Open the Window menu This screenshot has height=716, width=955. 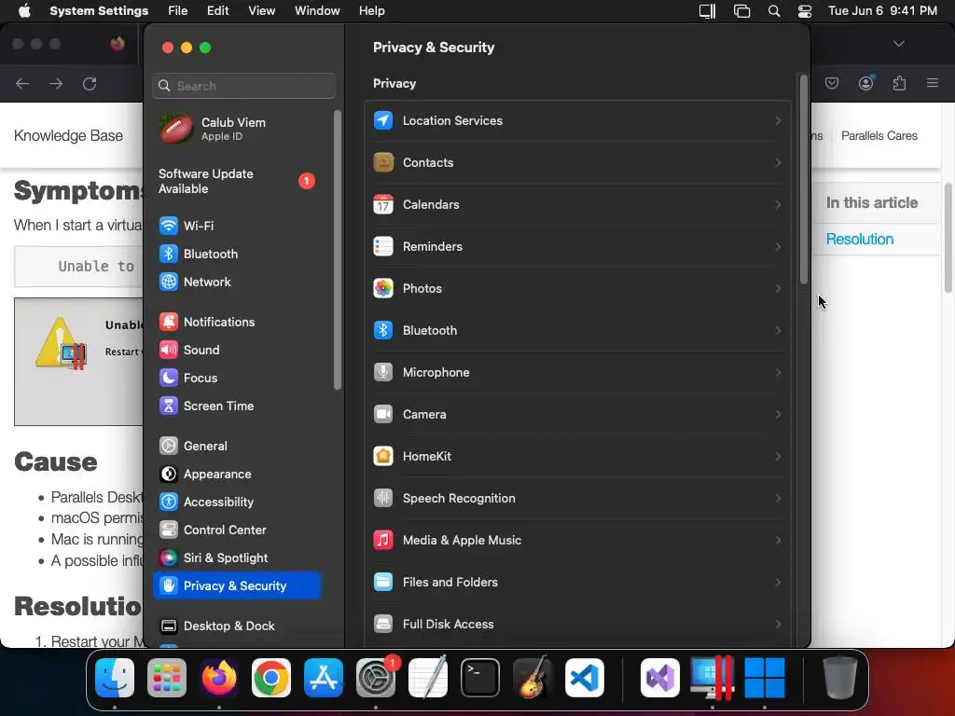pos(317,11)
